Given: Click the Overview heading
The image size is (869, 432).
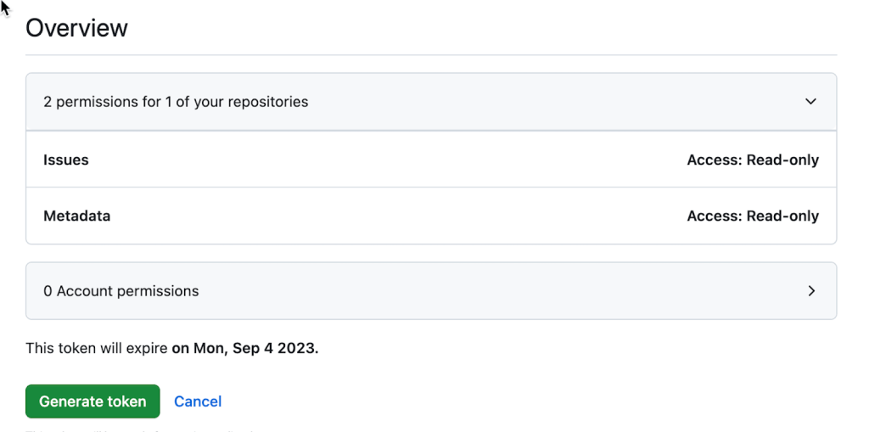Looking at the screenshot, I should tap(76, 28).
